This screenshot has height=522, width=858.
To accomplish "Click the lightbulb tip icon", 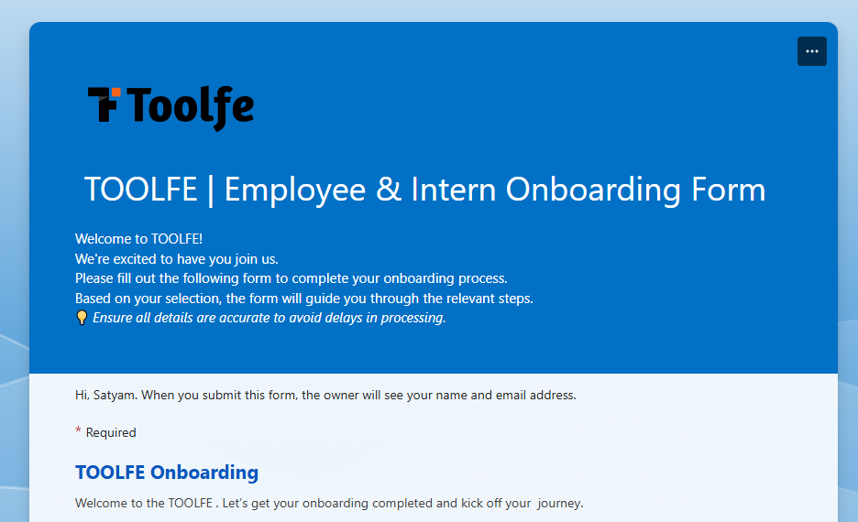I will point(82,318).
